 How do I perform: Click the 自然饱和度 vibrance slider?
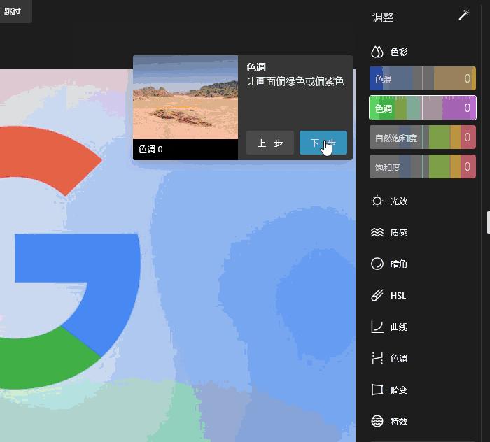tap(423, 137)
